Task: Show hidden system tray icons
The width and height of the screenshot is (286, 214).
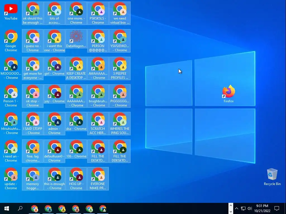Action: [236, 208]
